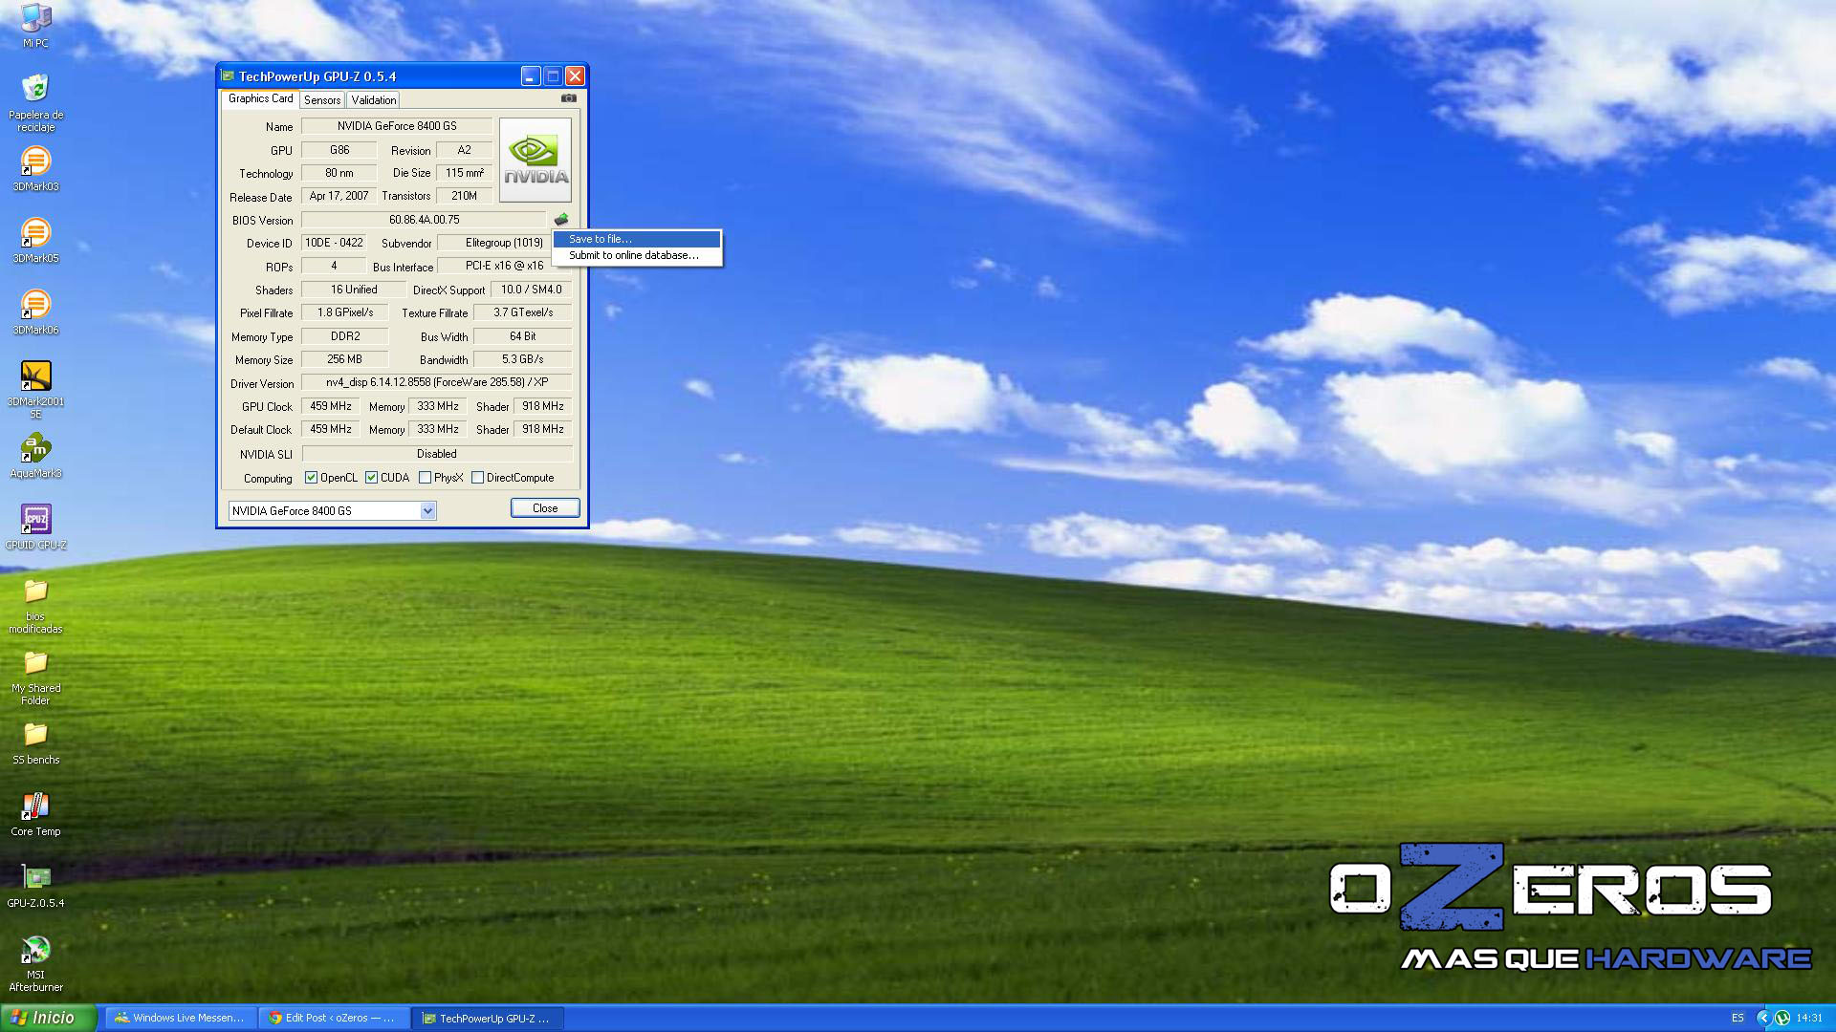Launch the AquaMark3 shortcut
1836x1032 pixels.
pyautogui.click(x=35, y=456)
